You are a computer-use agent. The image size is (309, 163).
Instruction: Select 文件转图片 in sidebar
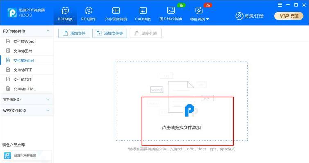click(27, 51)
